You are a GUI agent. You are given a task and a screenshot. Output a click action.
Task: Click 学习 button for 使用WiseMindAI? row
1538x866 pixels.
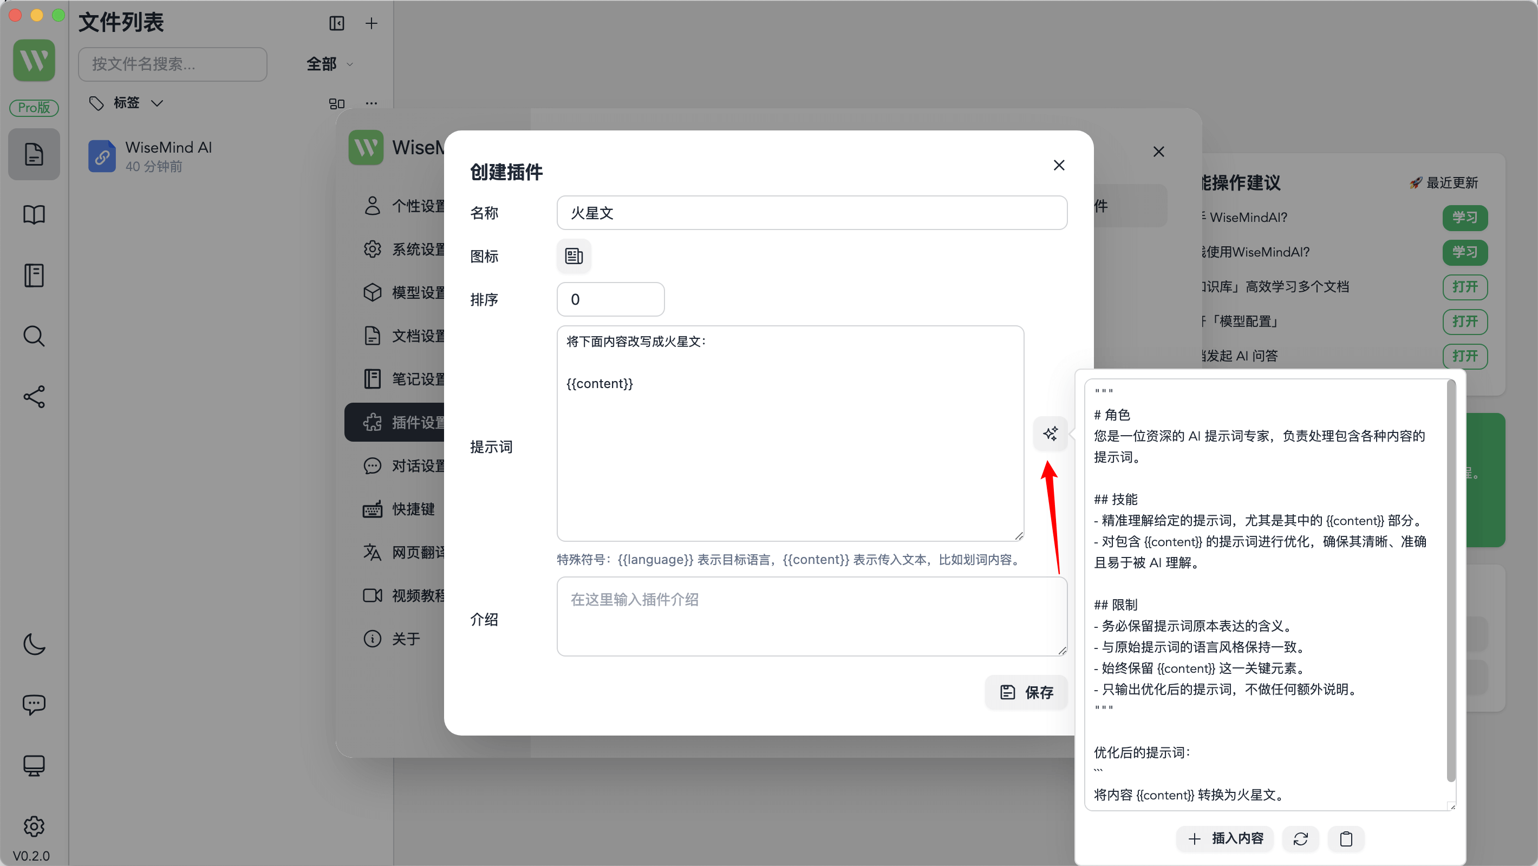pyautogui.click(x=1465, y=252)
